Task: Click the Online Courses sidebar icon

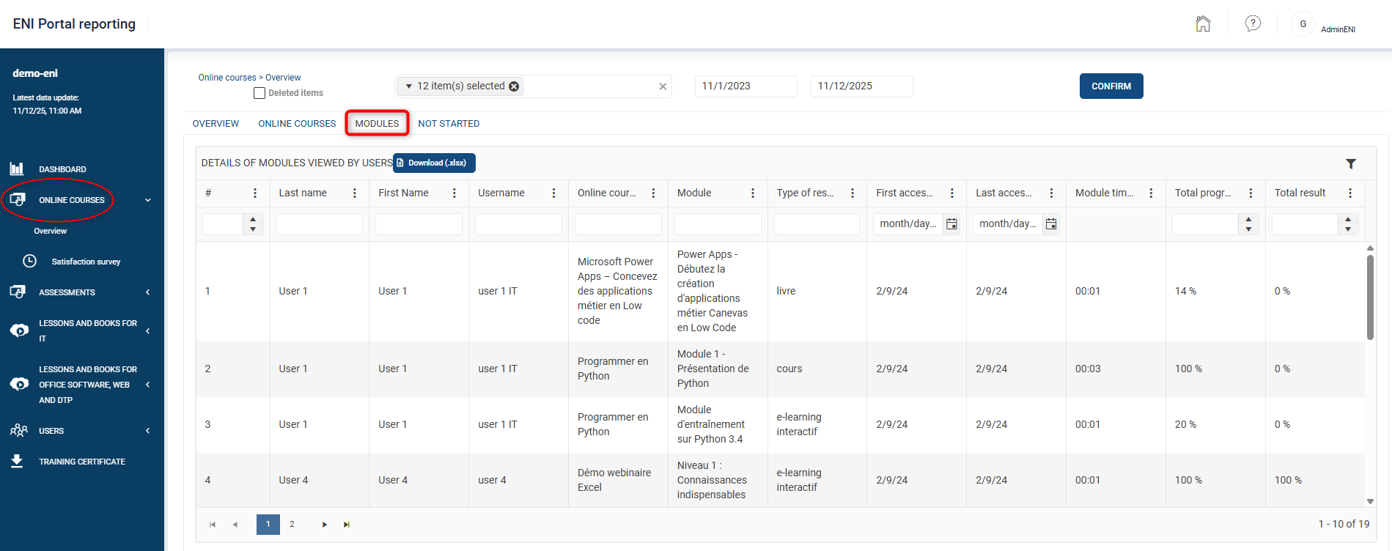Action: [x=18, y=199]
